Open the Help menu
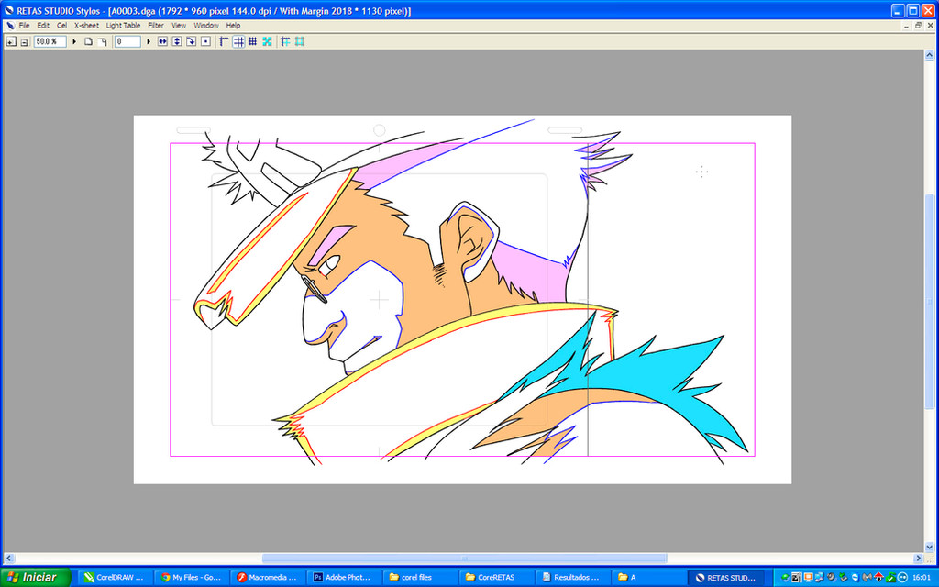 (x=233, y=26)
